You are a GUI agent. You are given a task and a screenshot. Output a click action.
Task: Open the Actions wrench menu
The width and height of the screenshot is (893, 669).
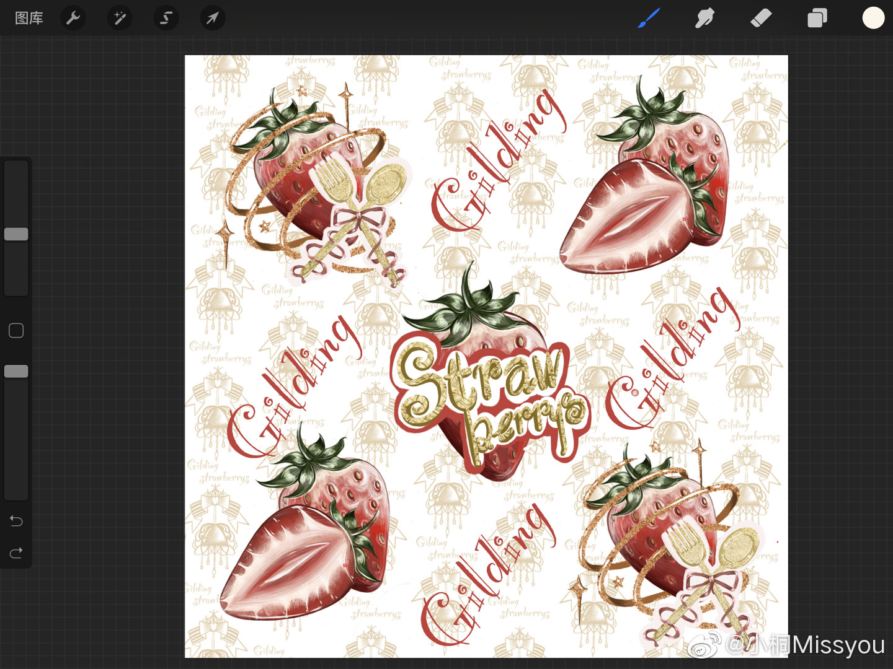coord(73,18)
